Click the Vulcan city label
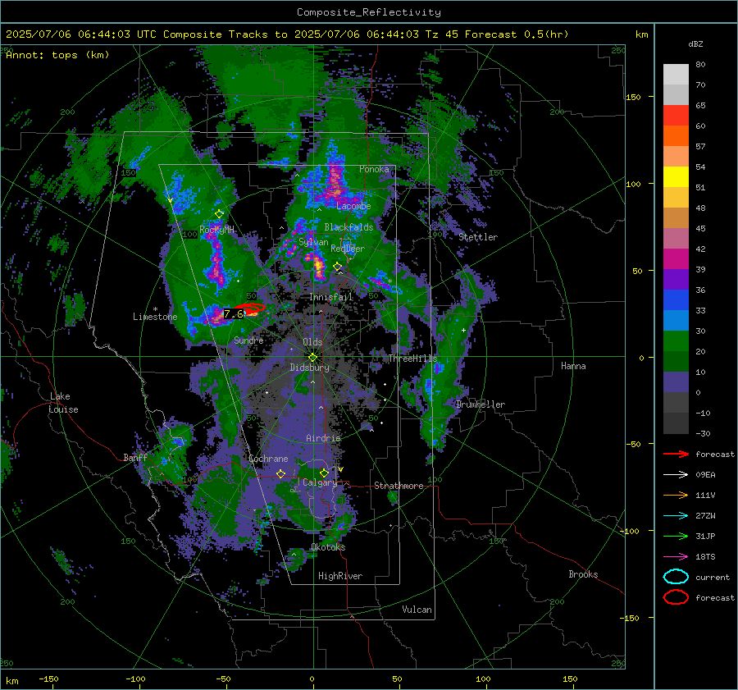This screenshot has height=690, width=738. click(x=417, y=610)
